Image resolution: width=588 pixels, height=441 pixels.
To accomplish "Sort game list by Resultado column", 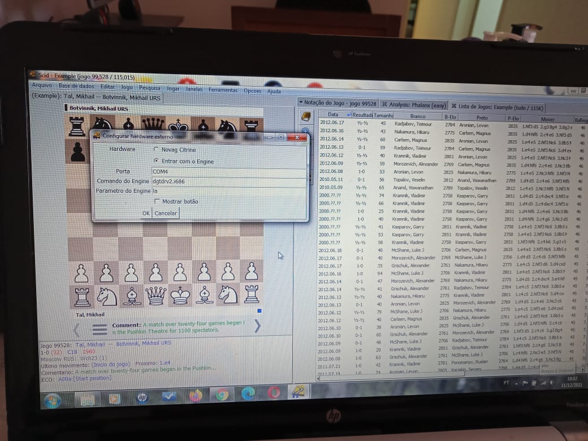I will (x=362, y=115).
